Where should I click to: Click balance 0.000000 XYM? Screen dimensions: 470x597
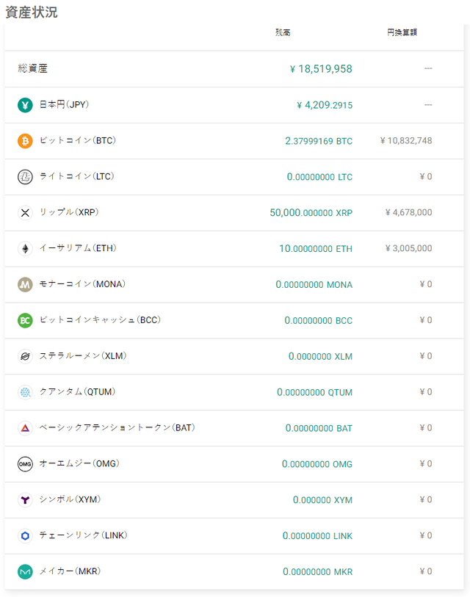322,500
